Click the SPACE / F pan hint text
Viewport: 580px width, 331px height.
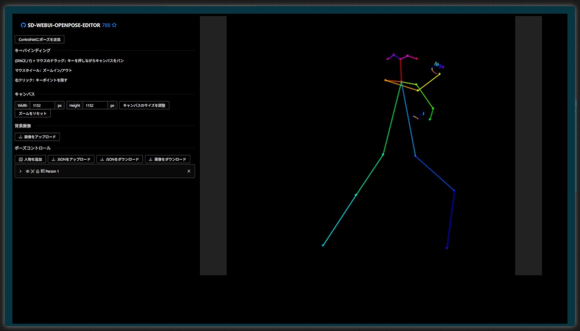[x=70, y=61]
